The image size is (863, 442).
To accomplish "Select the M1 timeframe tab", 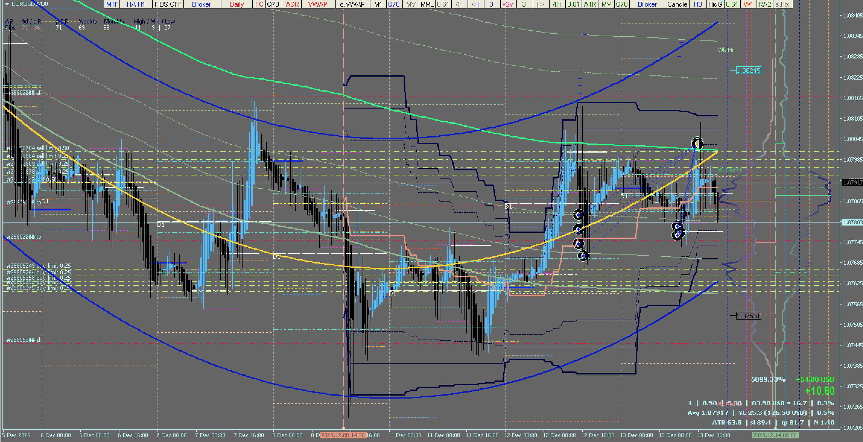I will (x=378, y=4).
